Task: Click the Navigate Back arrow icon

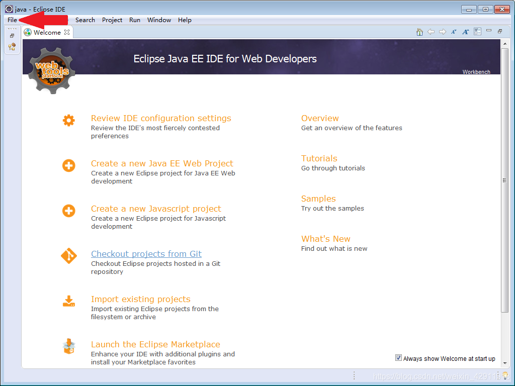Action: pyautogui.click(x=431, y=32)
